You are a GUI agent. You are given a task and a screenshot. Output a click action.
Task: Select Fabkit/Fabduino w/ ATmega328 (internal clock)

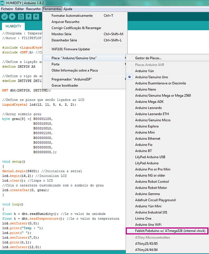(x=167, y=231)
